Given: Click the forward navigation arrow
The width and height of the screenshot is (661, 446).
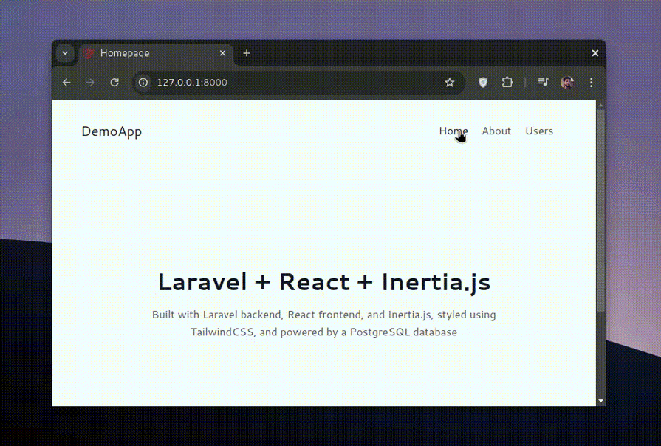Looking at the screenshot, I should pyautogui.click(x=90, y=83).
